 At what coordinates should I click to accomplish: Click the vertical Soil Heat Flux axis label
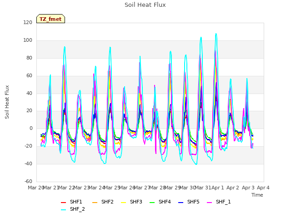pos(7,102)
